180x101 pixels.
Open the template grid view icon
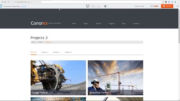pyautogui.click(x=105, y=6)
